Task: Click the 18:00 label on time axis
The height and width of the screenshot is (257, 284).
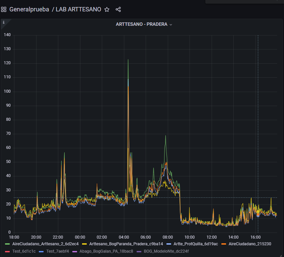Action: point(14,237)
